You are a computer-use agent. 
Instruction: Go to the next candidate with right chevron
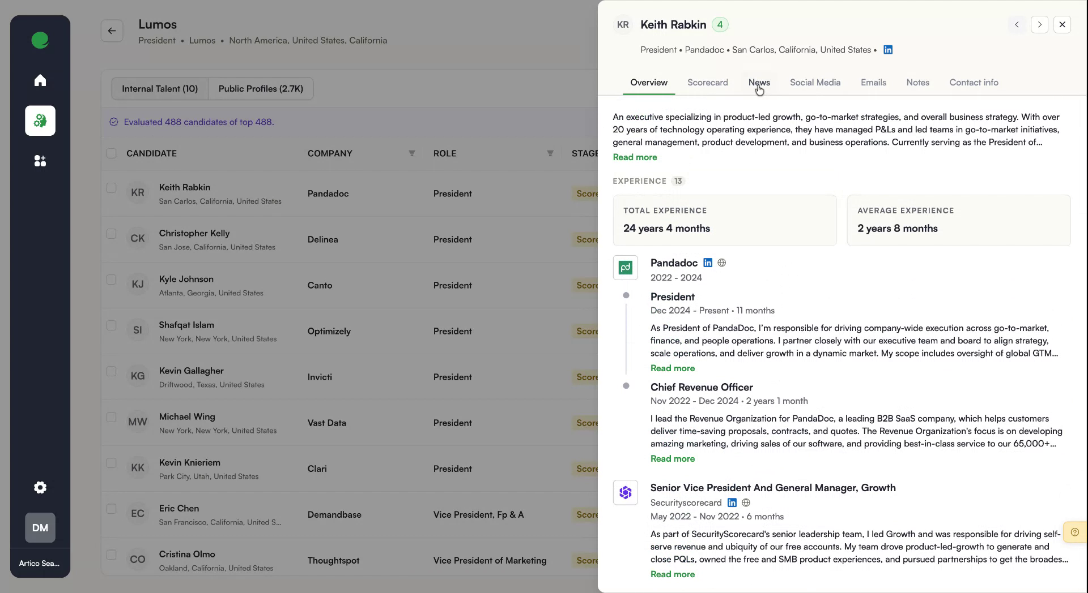1040,24
